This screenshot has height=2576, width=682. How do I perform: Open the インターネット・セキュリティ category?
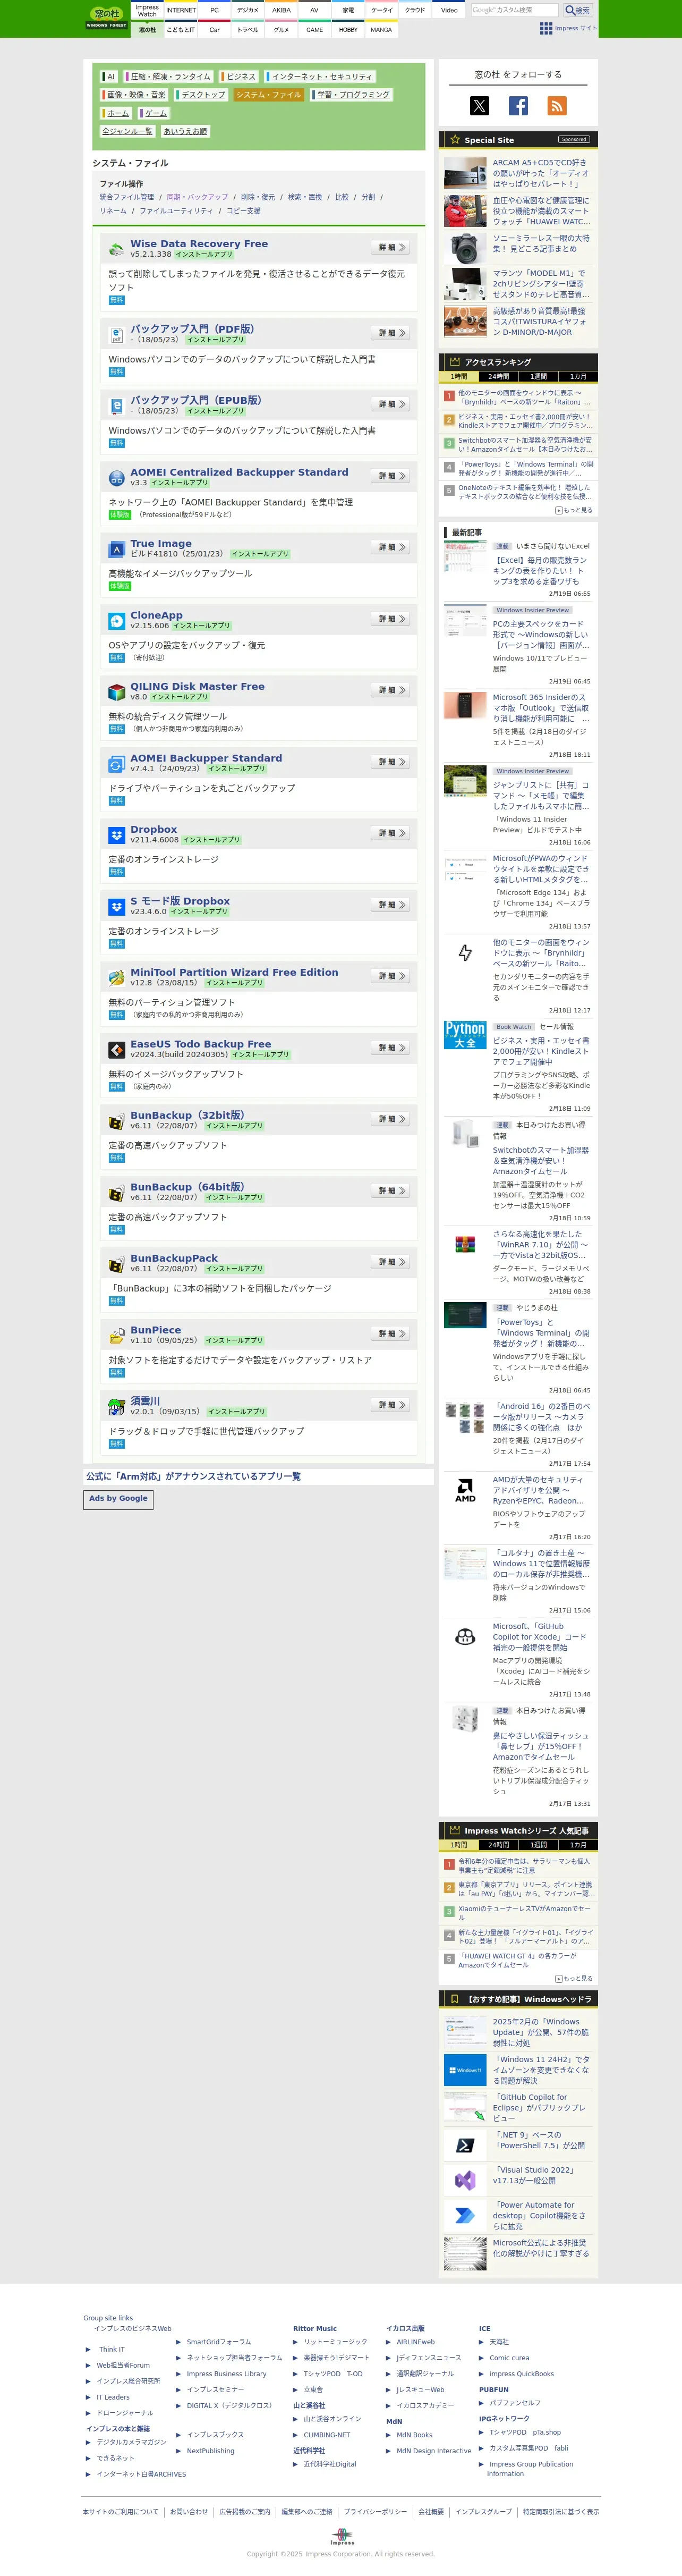coord(321,76)
